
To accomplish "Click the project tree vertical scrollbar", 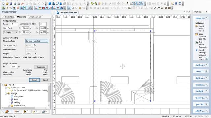I will click(49, 94).
